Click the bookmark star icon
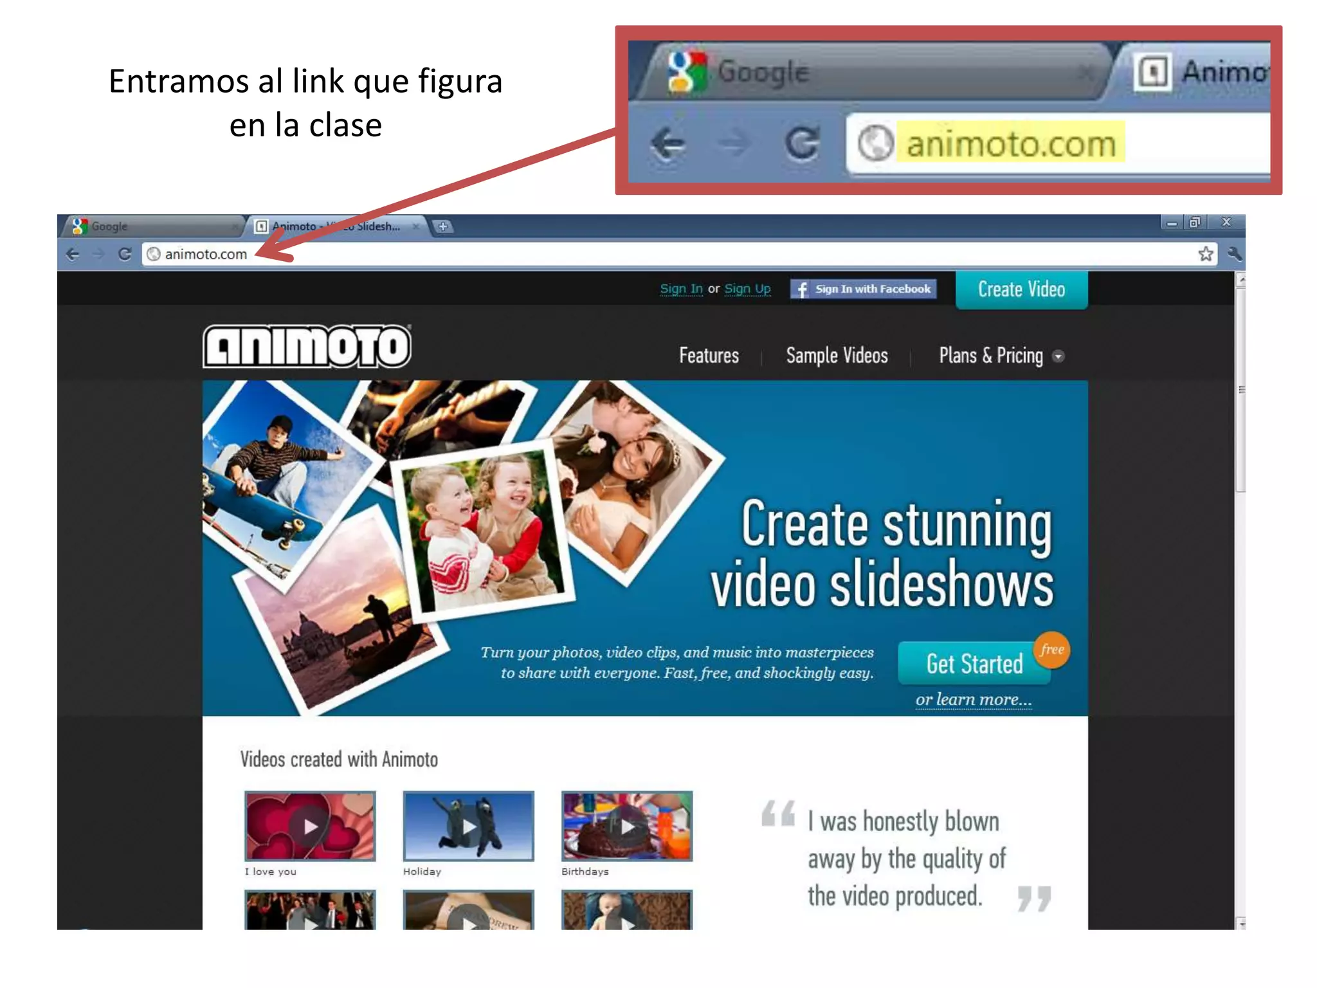 pyautogui.click(x=1206, y=254)
